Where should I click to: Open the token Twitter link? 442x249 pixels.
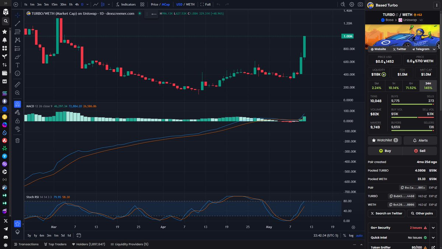coord(399,49)
